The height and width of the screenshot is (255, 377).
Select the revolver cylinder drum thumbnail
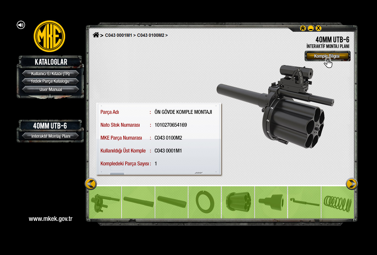238,202
